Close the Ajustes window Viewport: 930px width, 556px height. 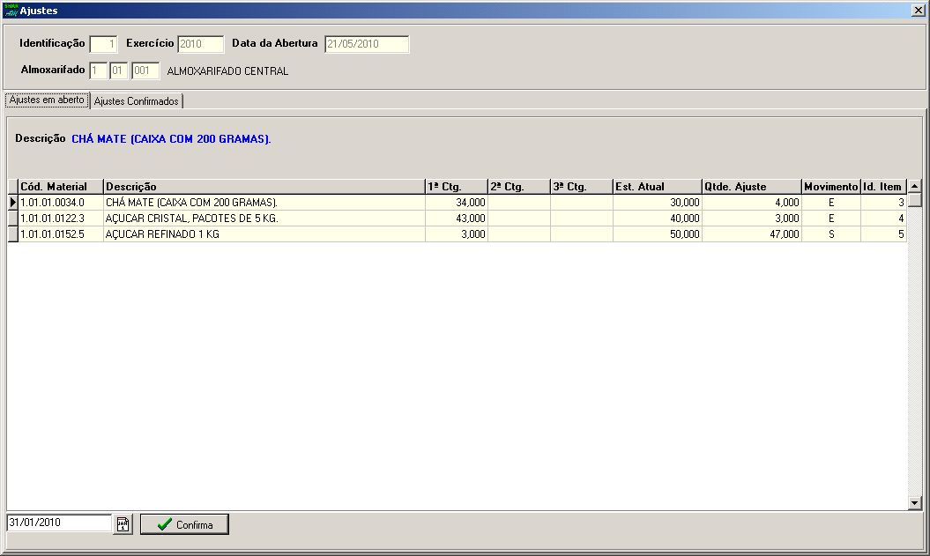coord(918,10)
